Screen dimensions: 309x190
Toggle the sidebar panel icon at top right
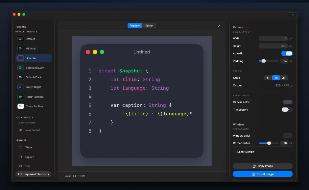(x=292, y=15)
